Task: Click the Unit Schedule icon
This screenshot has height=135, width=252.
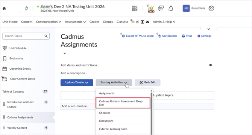Action: pyautogui.click(x=5, y=48)
